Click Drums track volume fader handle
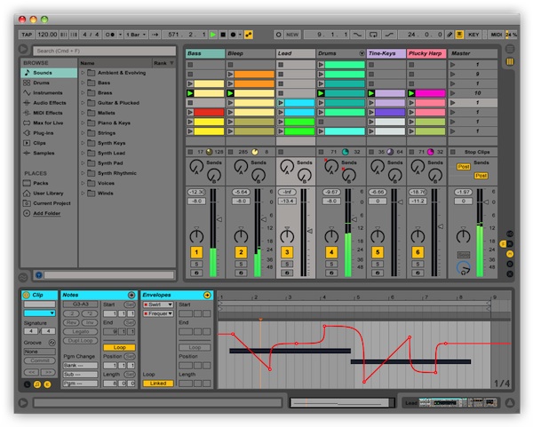Screen dimensions: 533x427 [354, 219]
